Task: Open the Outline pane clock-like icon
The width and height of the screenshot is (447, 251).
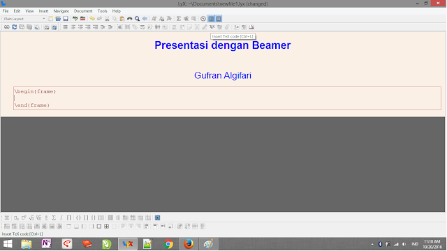Action: [x=203, y=19]
